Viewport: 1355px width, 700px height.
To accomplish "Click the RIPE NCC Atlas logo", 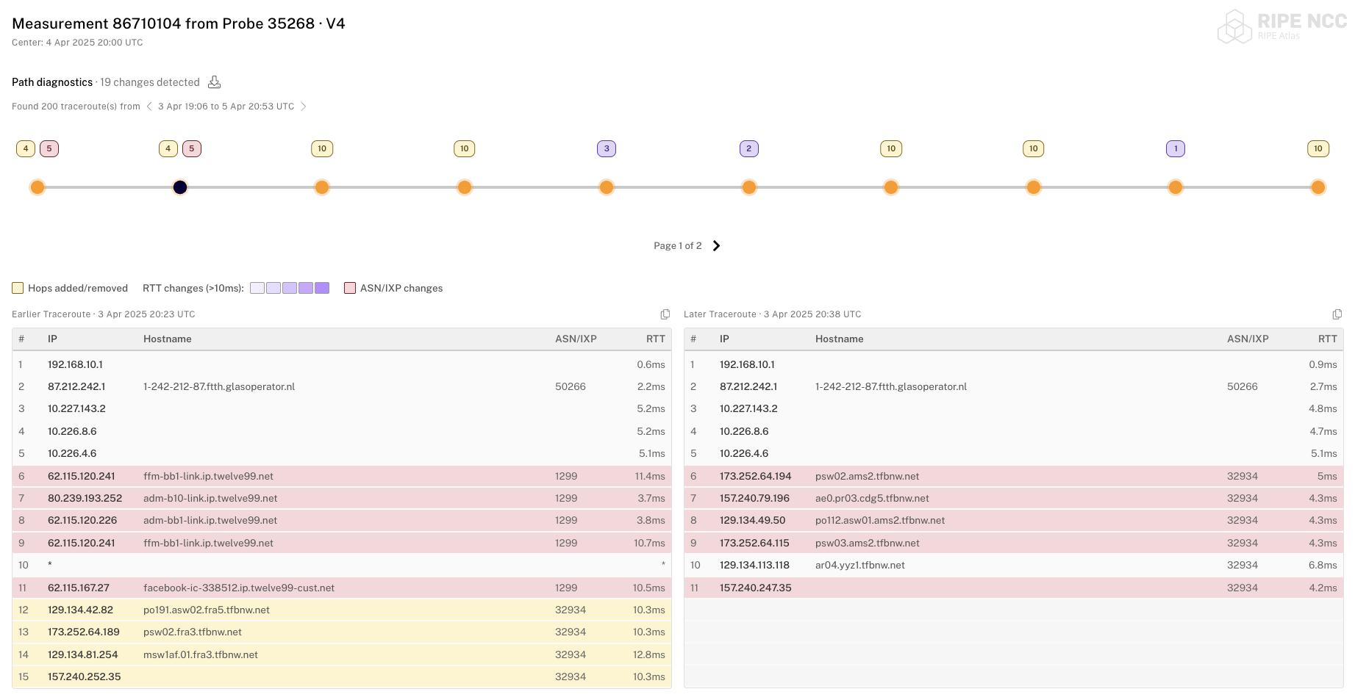I will 1281,26.
